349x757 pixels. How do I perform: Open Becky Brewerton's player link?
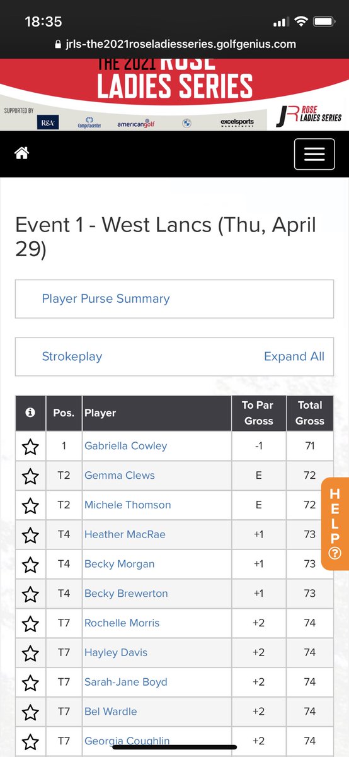126,593
